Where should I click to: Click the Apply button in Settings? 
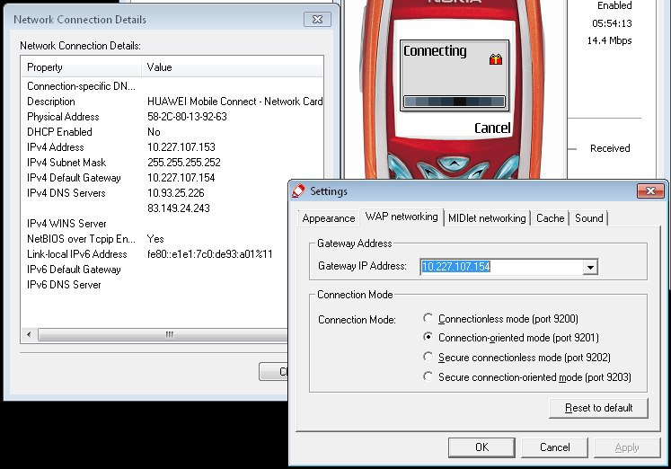click(627, 447)
